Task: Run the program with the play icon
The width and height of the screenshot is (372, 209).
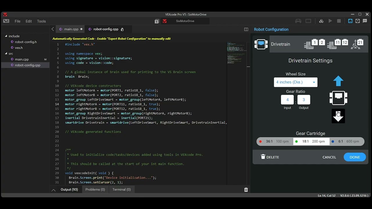Action: tap(330, 21)
